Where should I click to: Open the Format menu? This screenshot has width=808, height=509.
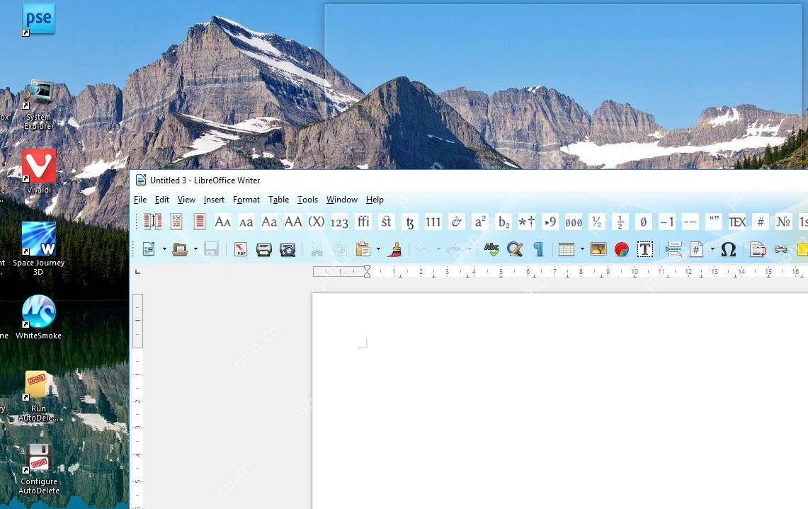point(246,200)
